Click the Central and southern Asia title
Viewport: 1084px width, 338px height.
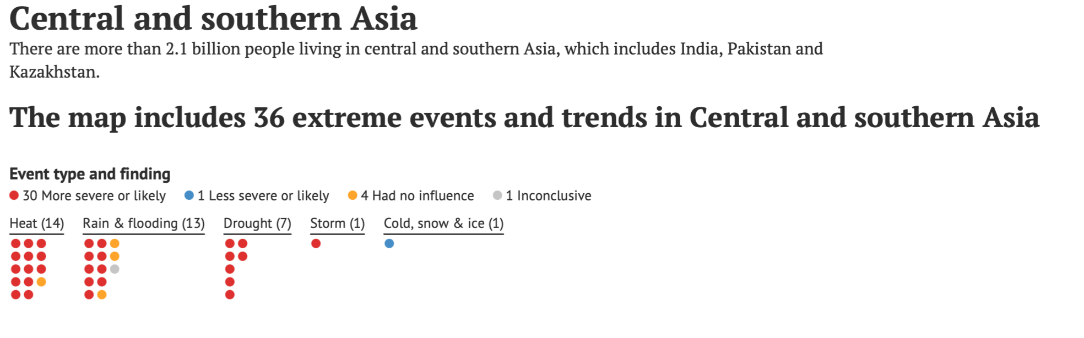click(x=213, y=18)
